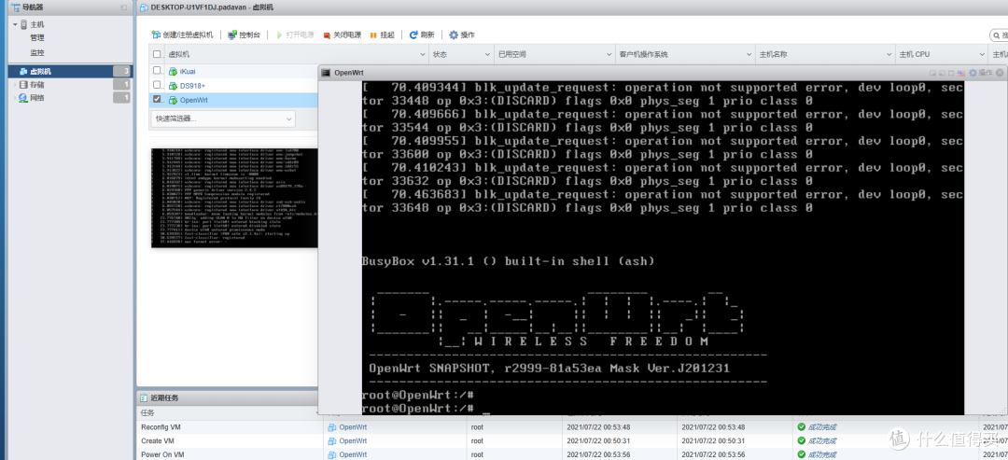Viewport: 1008px width, 460px height.
Task: Tick the DS918+ VM checkbox
Action: [157, 85]
